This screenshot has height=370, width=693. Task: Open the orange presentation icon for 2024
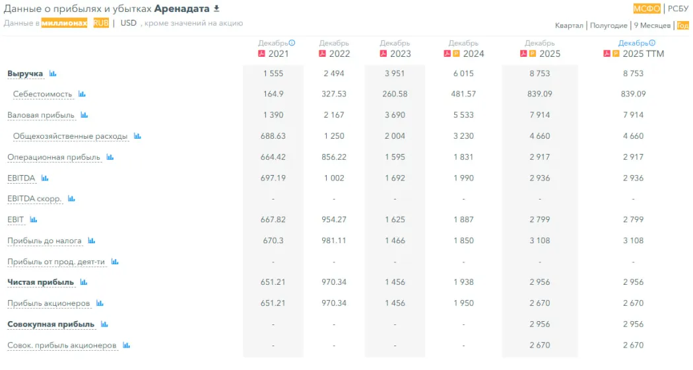455,54
